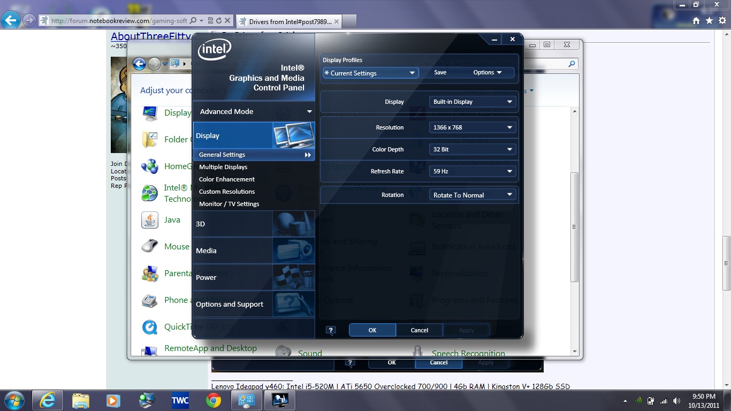Go back using Internet Explorer's back button
Viewport: 731px width, 411px height.
coord(11,20)
